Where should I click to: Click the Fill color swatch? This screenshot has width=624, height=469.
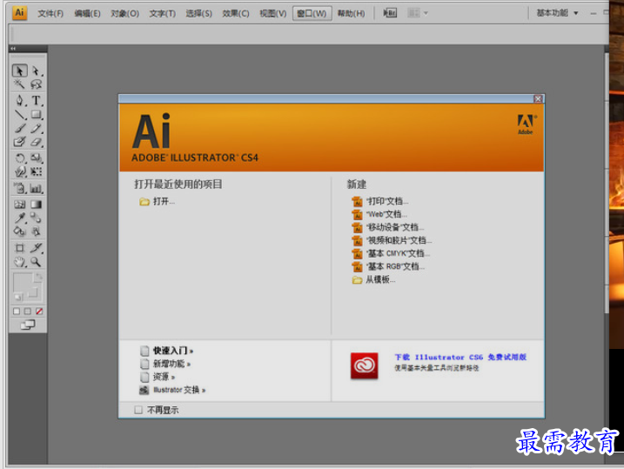pos(23,283)
